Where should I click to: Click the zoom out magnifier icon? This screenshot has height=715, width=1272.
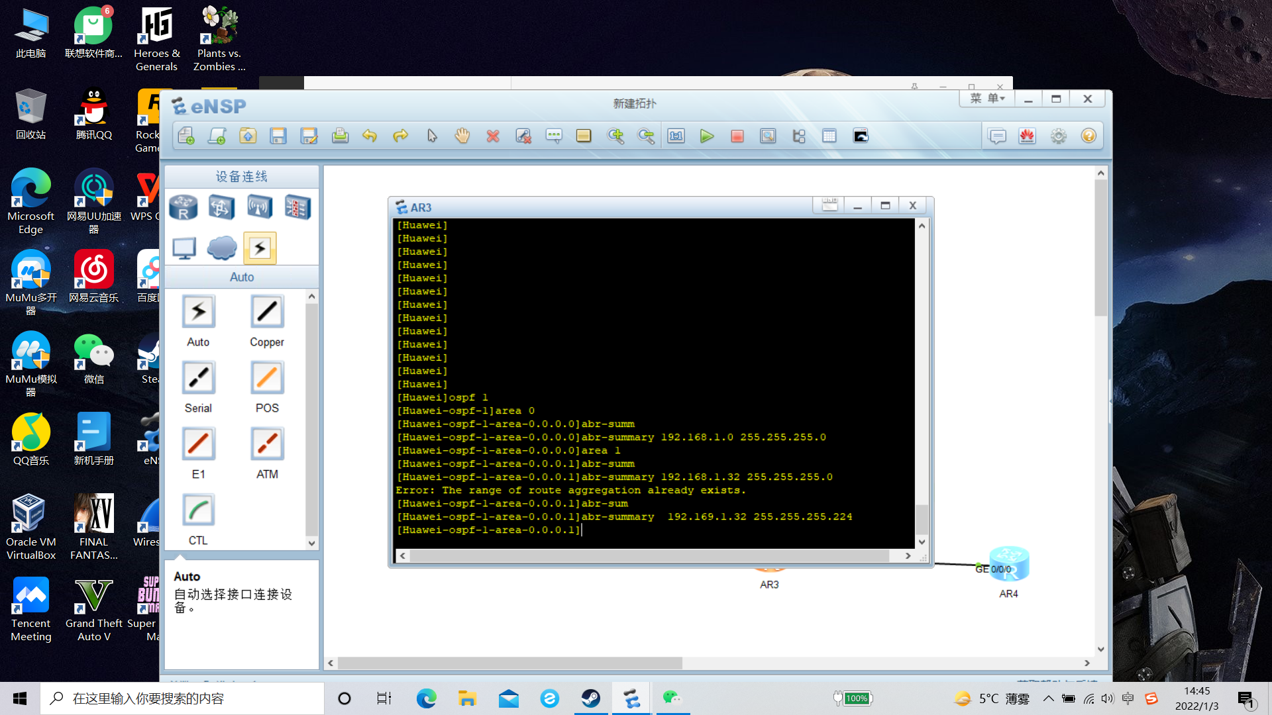[x=645, y=136]
